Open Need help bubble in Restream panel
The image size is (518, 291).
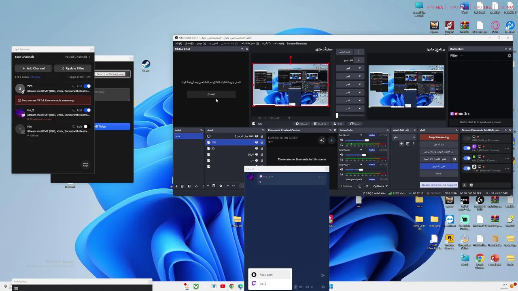pyautogui.click(x=85, y=164)
